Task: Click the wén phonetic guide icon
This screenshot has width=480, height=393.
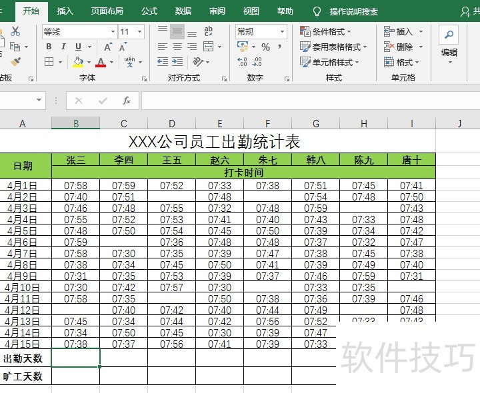Action: tap(130, 62)
